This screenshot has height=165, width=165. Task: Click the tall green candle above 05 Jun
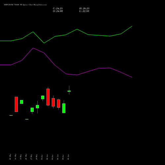point(64,108)
